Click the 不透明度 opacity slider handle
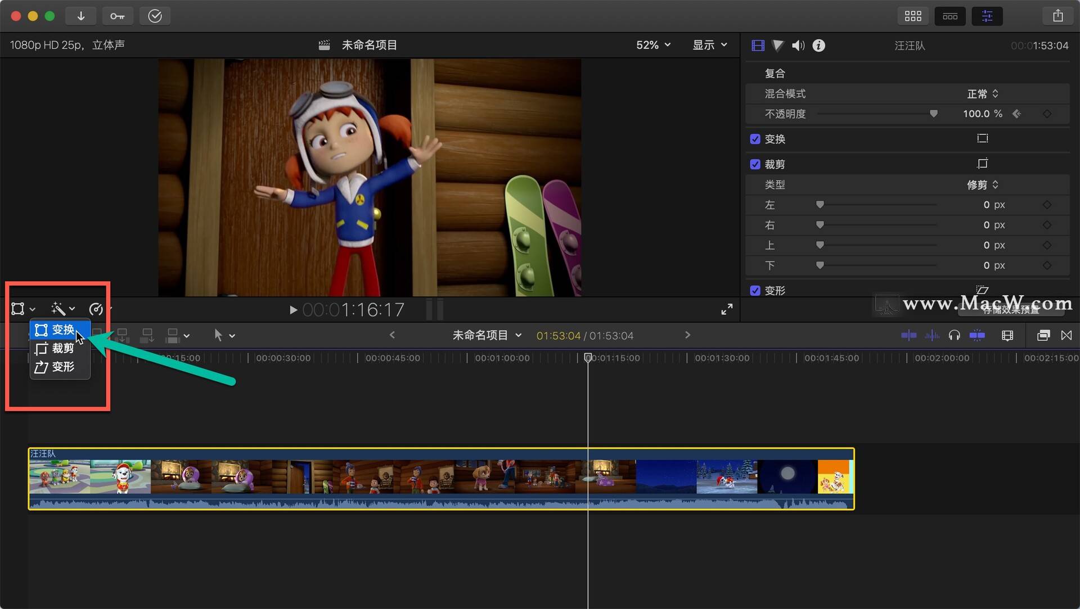Screen dimensions: 1080x609 click(934, 114)
